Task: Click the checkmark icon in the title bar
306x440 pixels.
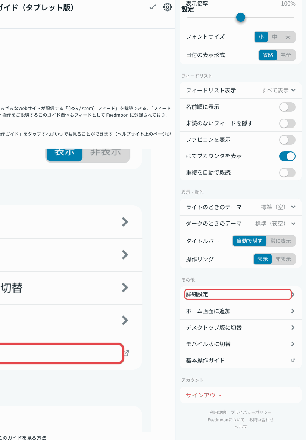Action: (x=152, y=7)
